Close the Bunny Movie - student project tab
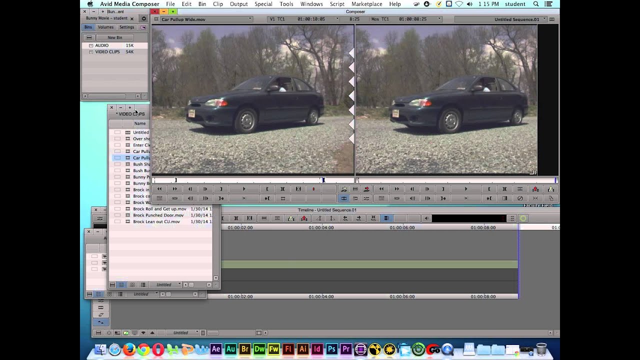 click(132, 18)
